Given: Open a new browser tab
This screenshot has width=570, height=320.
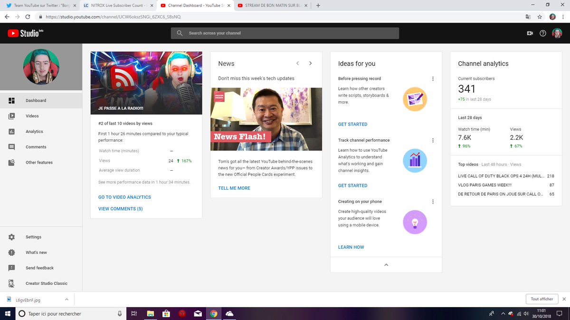Looking at the screenshot, I should point(318,6).
